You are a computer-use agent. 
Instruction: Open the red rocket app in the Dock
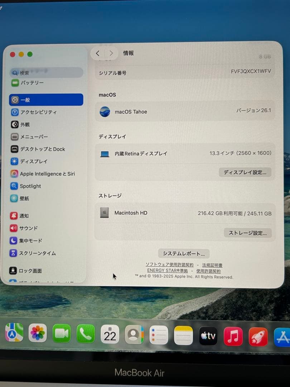point(258,337)
